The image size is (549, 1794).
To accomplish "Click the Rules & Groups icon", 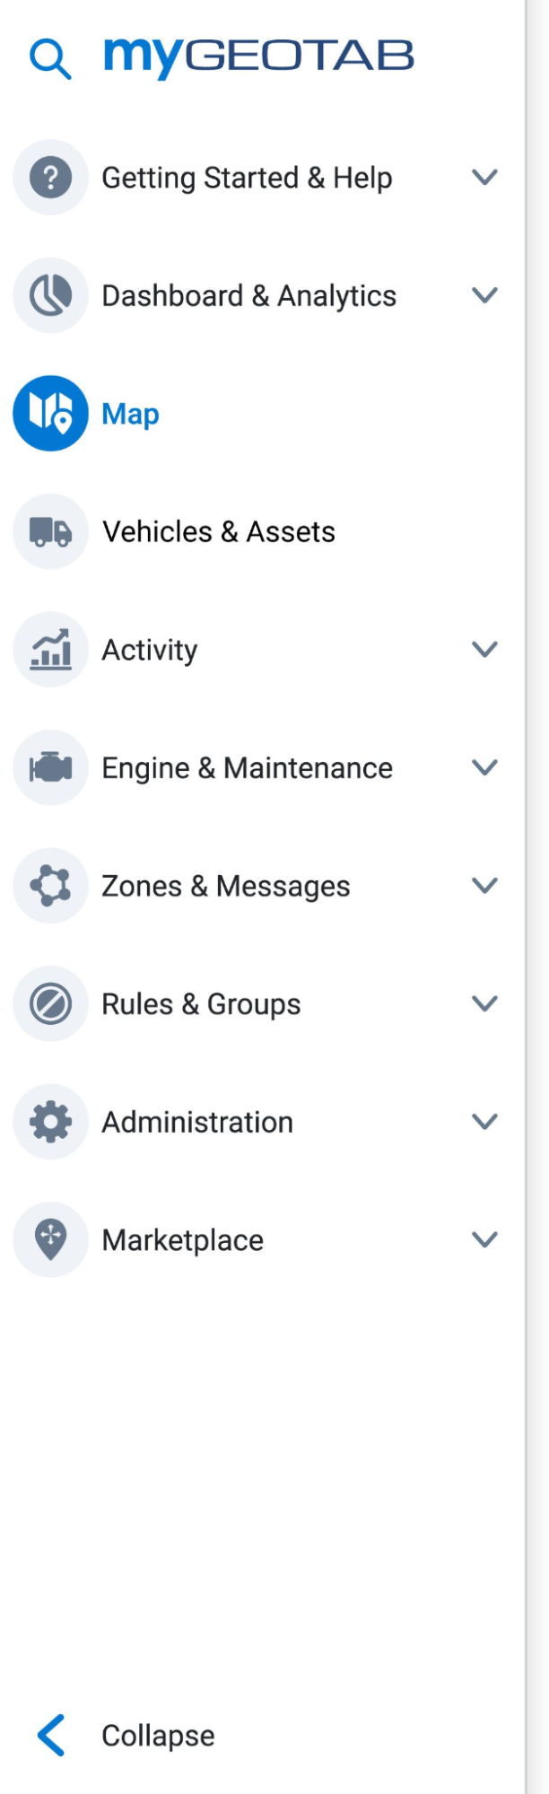I will point(50,1003).
